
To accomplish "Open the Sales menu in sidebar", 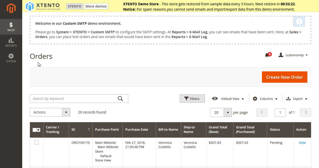I will 11,27.
